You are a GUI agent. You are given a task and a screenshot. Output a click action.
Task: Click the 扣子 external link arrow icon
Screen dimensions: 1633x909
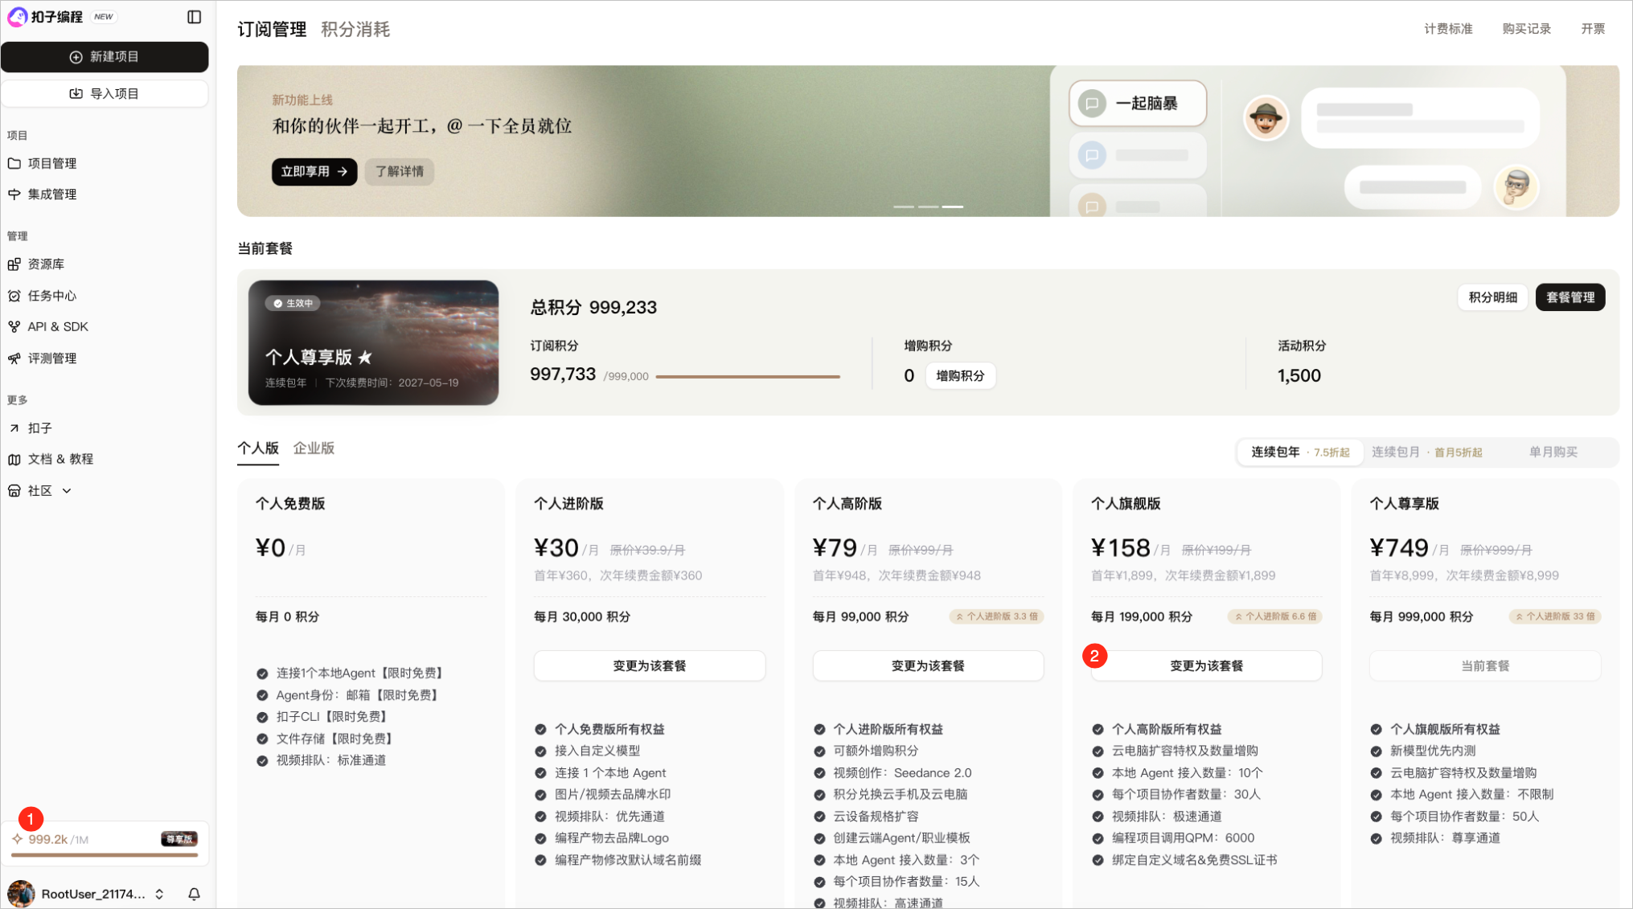tap(14, 428)
